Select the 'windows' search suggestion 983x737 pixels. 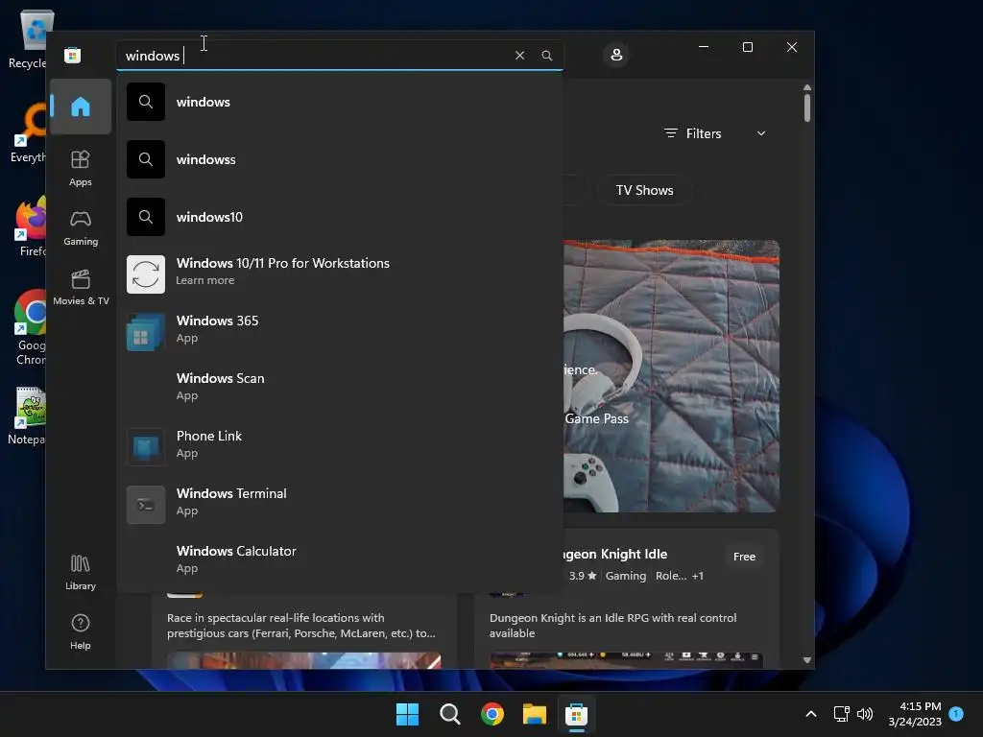point(340,102)
